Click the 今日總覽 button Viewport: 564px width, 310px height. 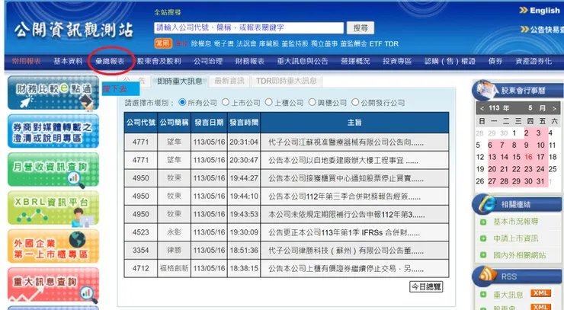tap(426, 286)
